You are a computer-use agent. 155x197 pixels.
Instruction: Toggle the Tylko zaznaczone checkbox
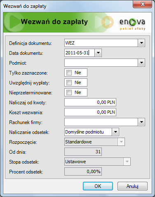click(69, 73)
